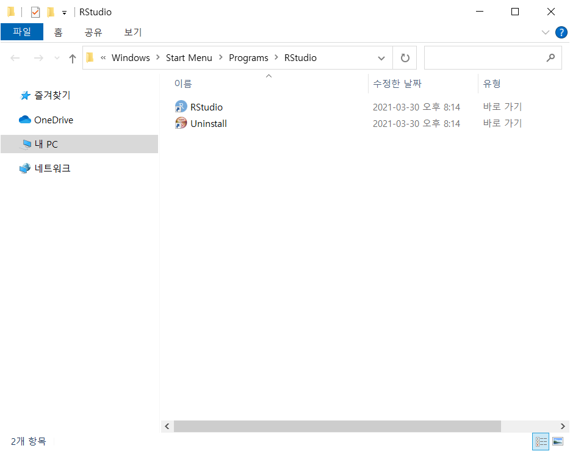Expand the chevron after Windows breadcrumb

tap(158, 57)
